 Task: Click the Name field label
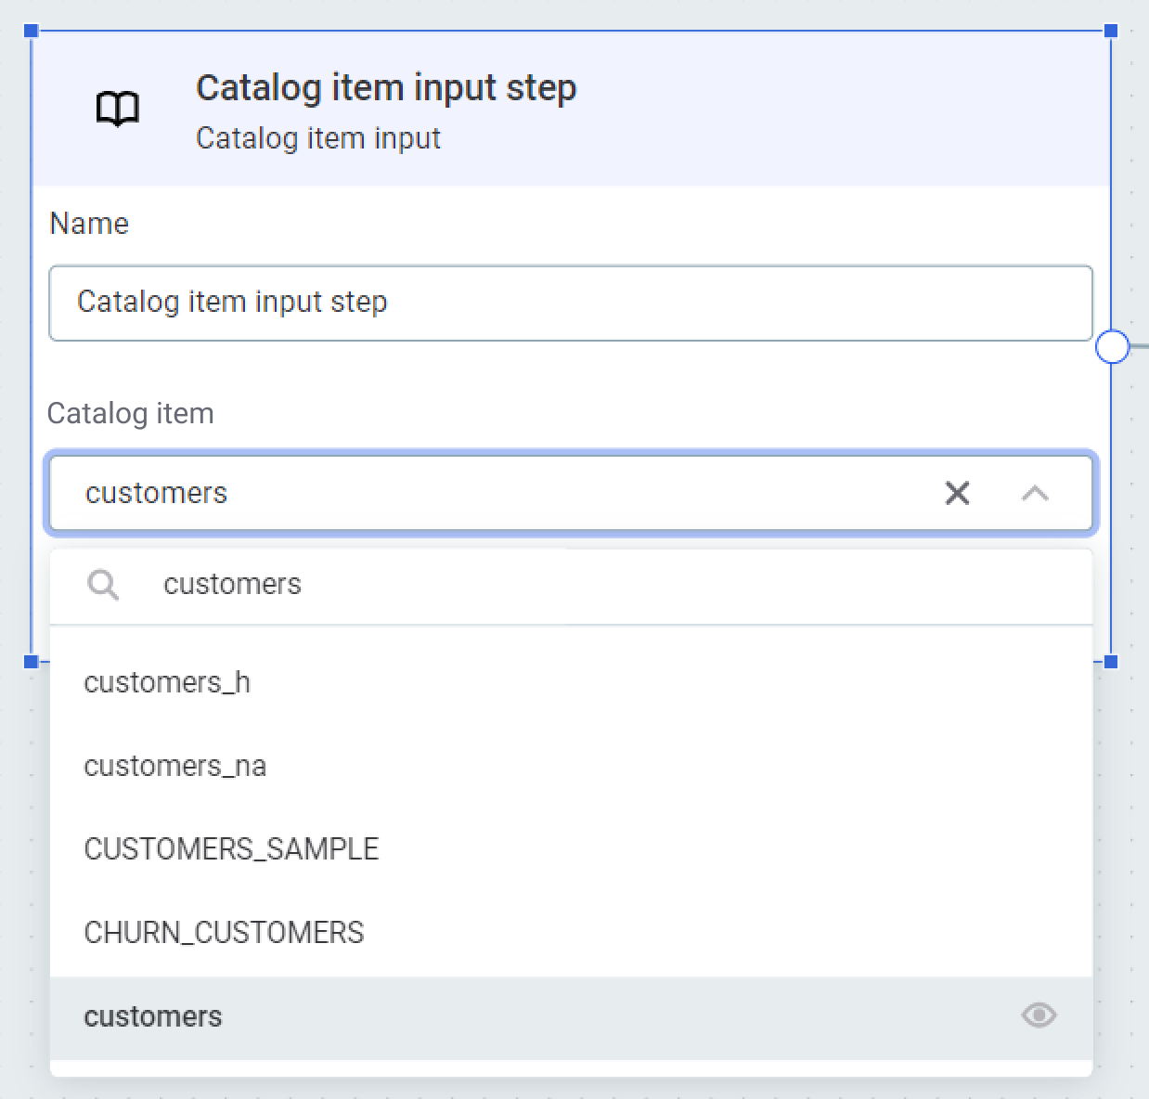[88, 223]
